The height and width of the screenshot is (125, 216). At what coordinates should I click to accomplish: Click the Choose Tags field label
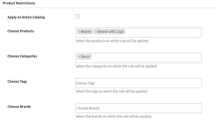18,81
